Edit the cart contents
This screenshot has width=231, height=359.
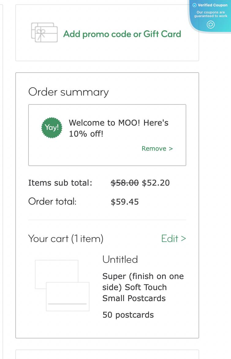click(173, 239)
